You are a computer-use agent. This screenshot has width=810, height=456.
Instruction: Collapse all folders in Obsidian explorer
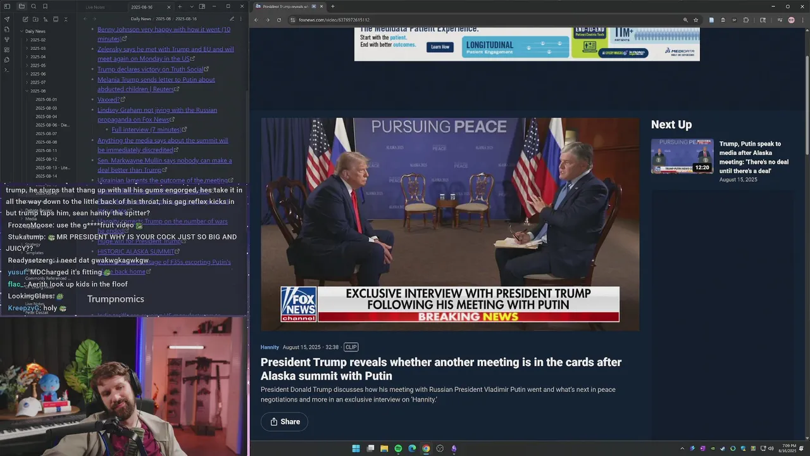[66, 19]
